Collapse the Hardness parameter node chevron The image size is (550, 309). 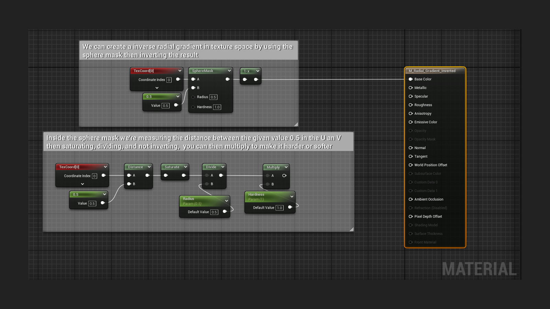click(292, 196)
